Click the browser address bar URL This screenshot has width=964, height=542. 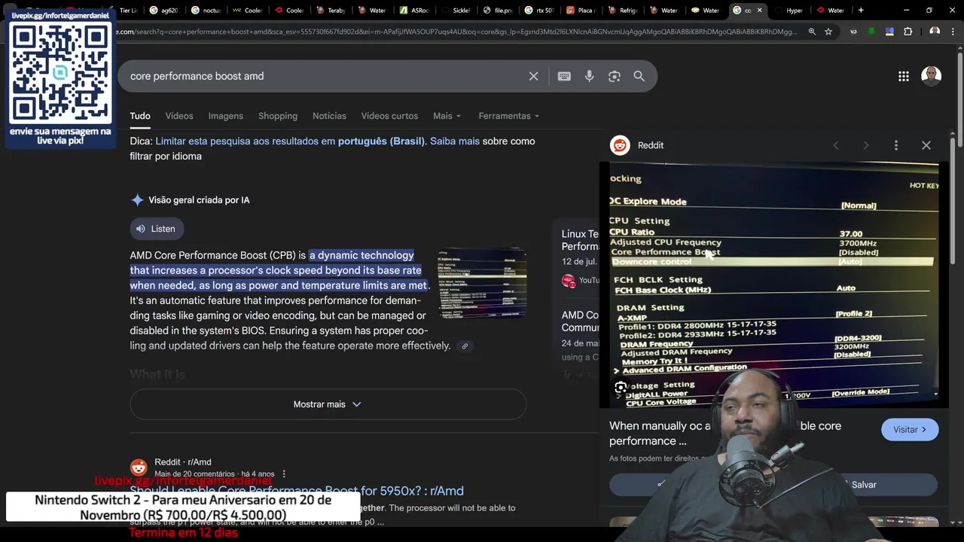456,32
